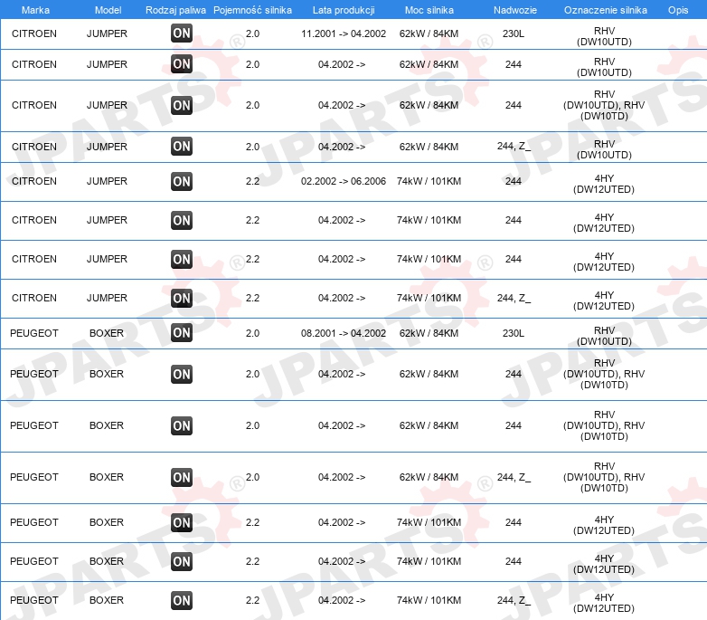
Task: Click the Model column header
Action: [108, 10]
